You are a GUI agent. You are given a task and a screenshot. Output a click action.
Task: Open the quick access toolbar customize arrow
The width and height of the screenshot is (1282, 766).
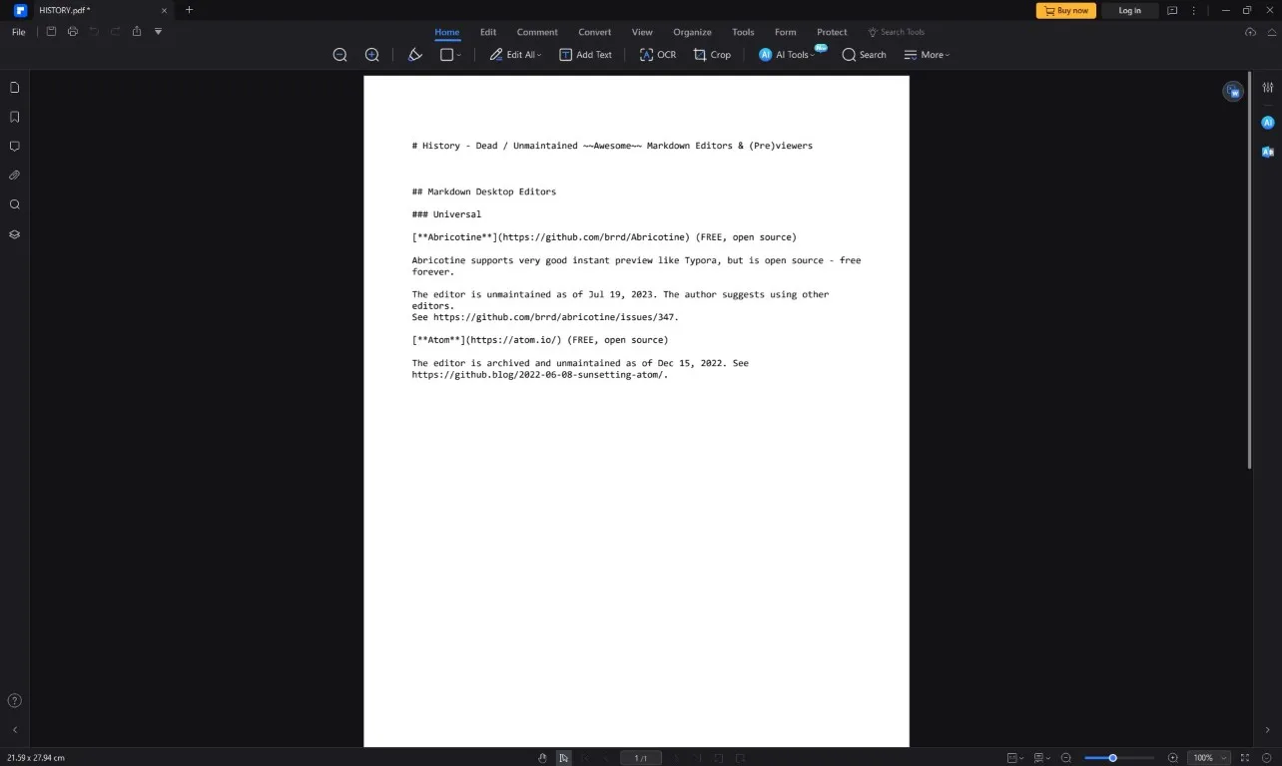tap(158, 32)
